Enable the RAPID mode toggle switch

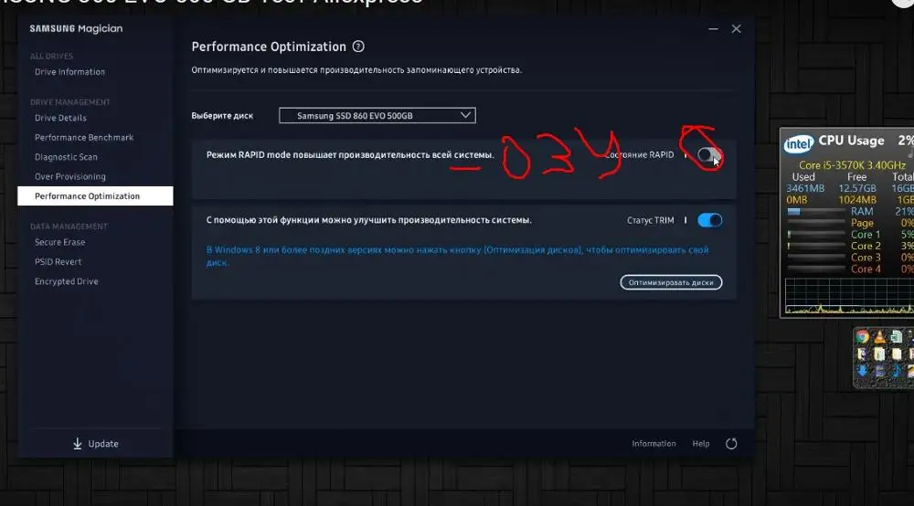(709, 155)
